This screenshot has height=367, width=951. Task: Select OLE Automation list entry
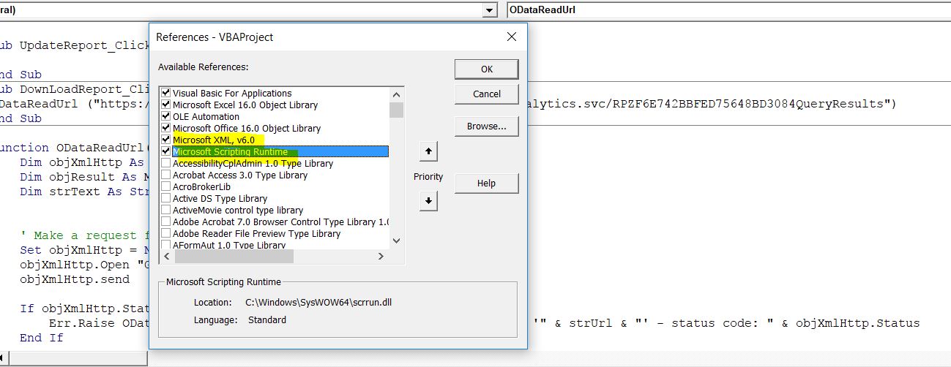[x=206, y=116]
